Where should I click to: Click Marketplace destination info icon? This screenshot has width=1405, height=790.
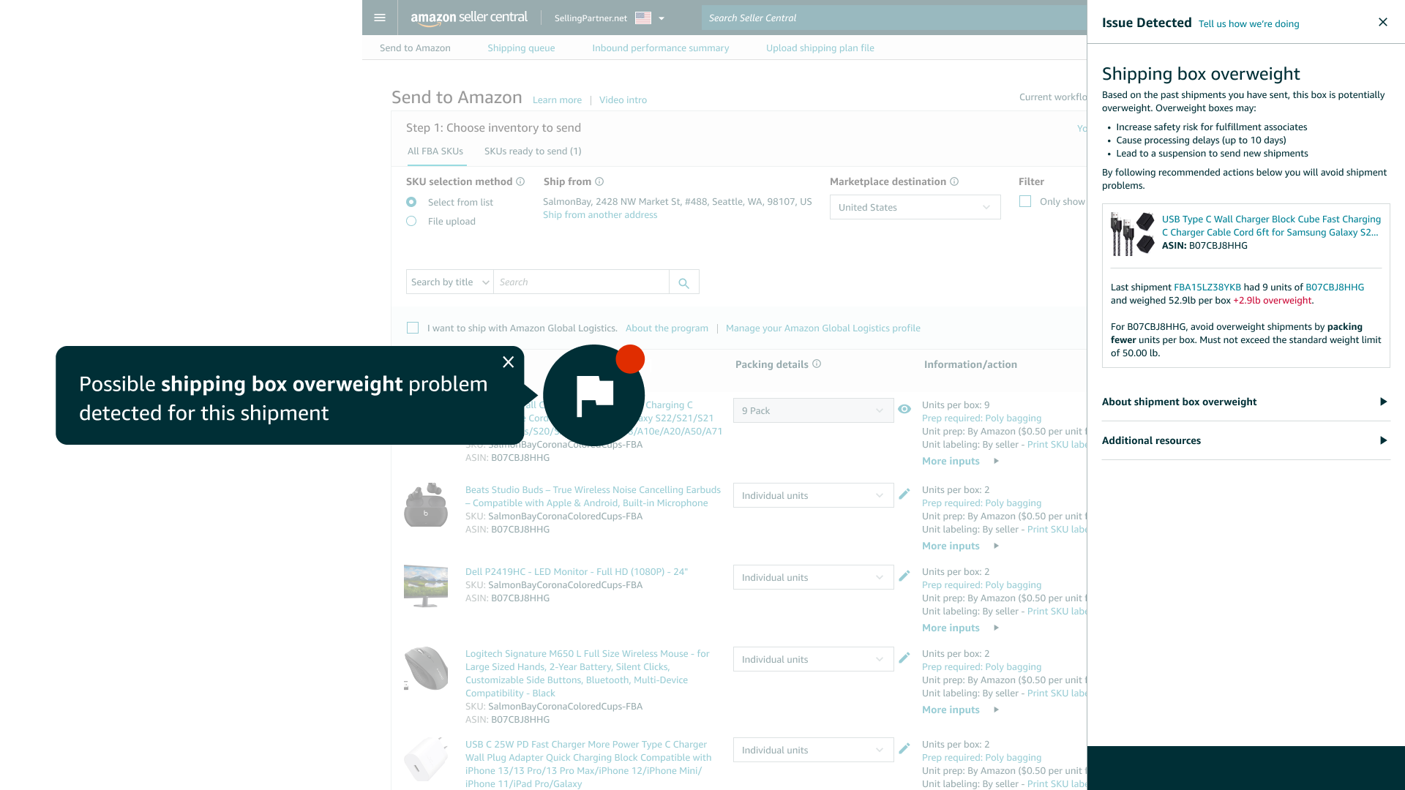click(954, 181)
